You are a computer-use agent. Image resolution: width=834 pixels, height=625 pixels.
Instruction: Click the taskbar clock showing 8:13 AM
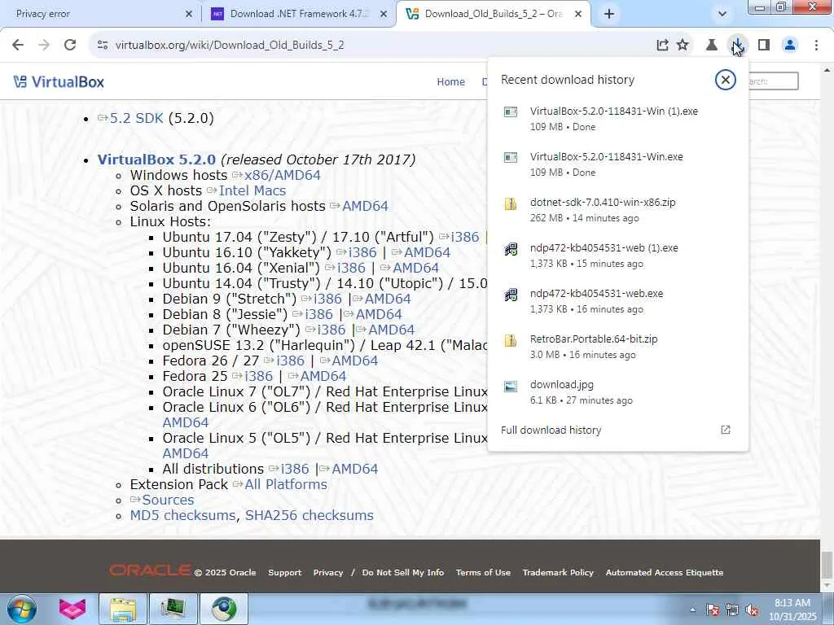pos(792,610)
